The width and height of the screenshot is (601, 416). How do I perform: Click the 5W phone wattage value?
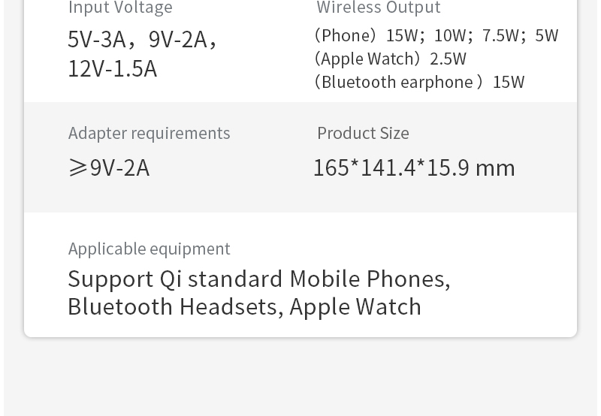coord(546,36)
